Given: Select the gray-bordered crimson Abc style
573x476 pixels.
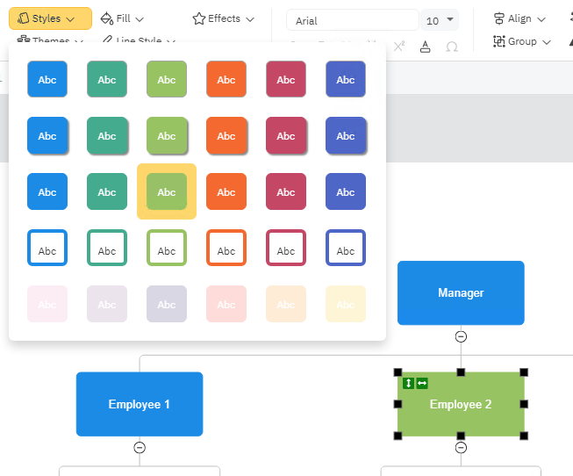Looking at the screenshot, I should [x=286, y=79].
